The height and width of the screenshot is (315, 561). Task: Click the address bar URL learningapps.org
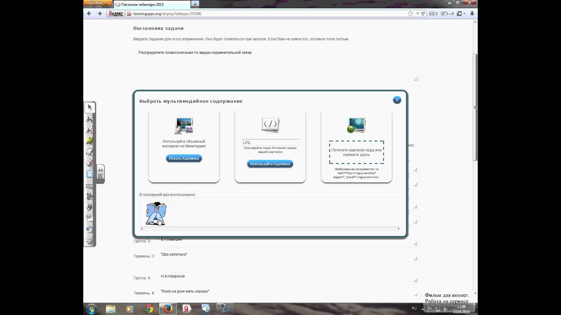(167, 14)
